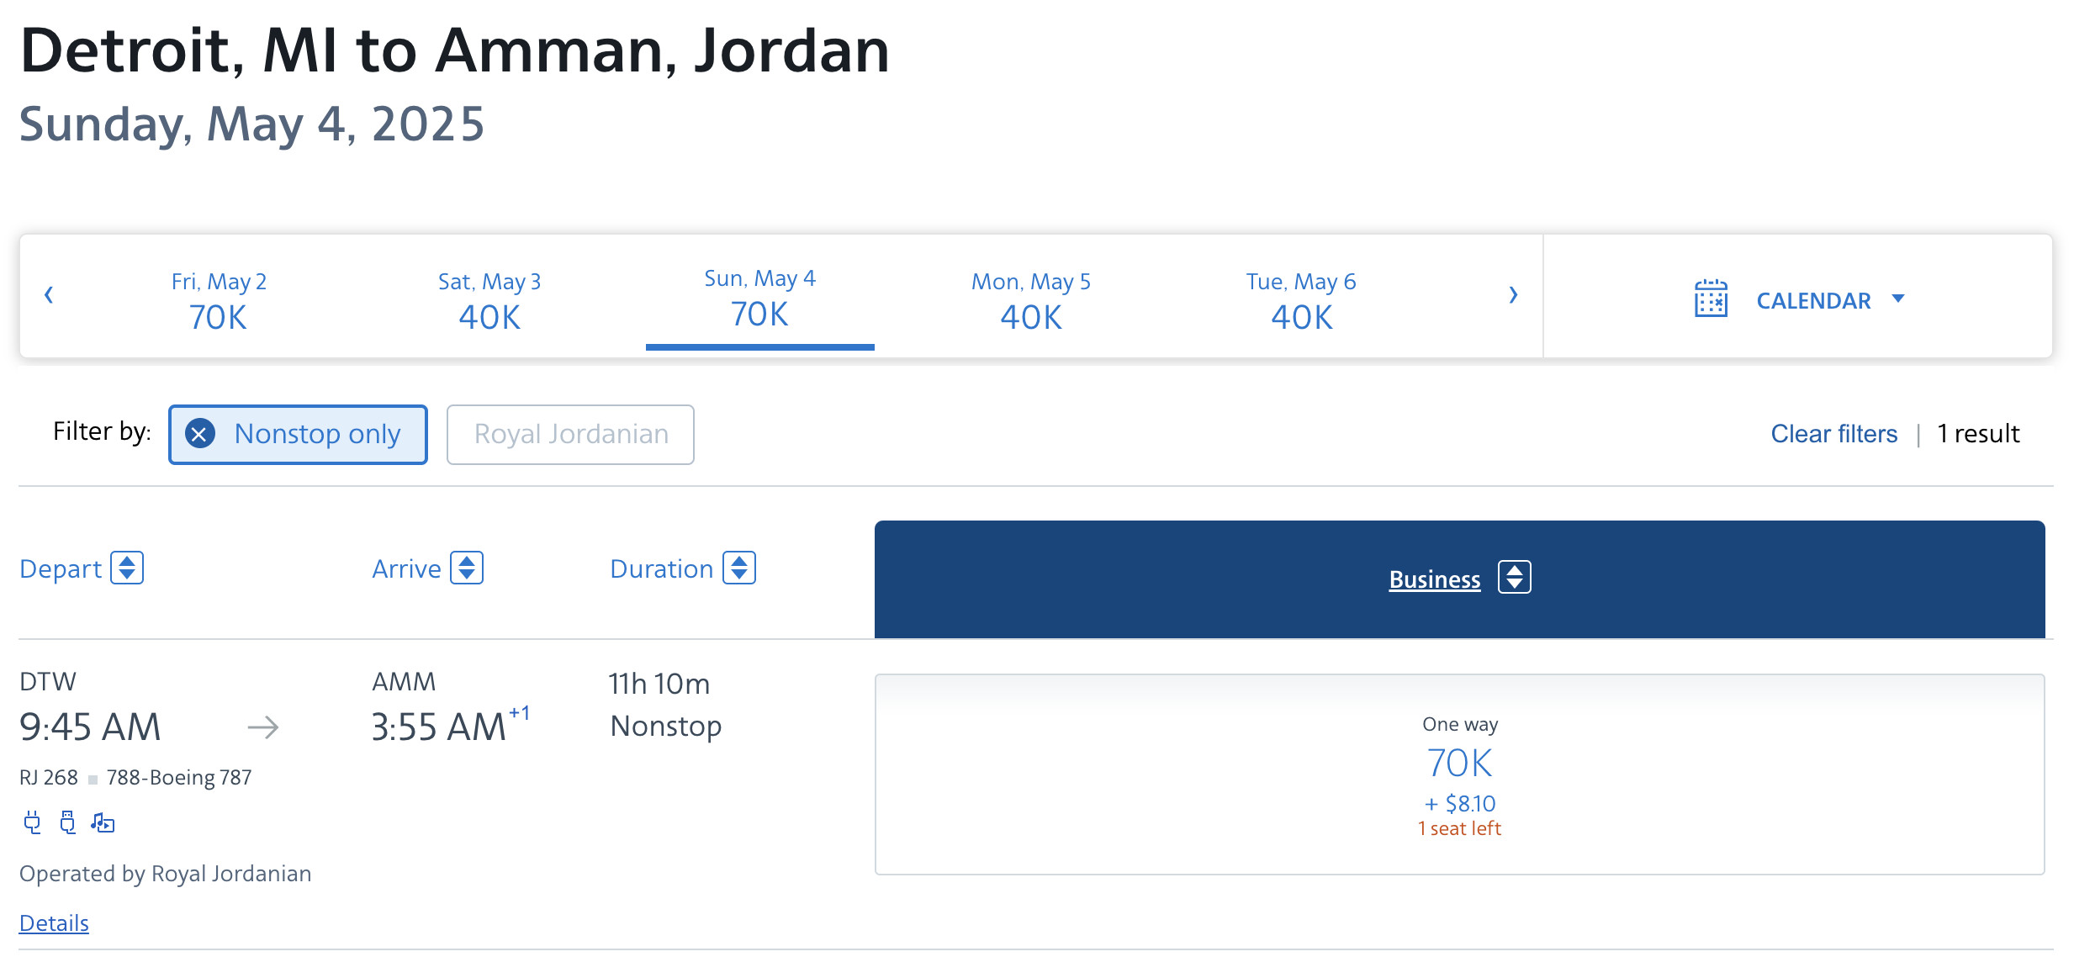Enable the Royal Jordanian filter
This screenshot has height=962, width=2074.
pos(570,433)
